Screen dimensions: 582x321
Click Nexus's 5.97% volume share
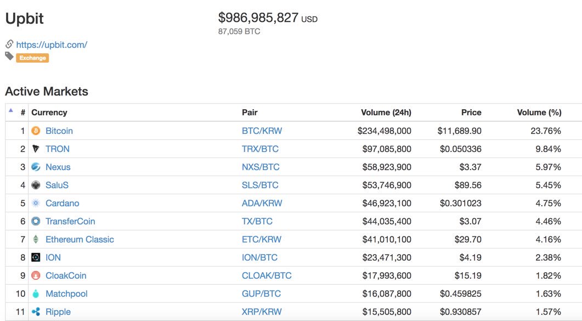pos(548,167)
